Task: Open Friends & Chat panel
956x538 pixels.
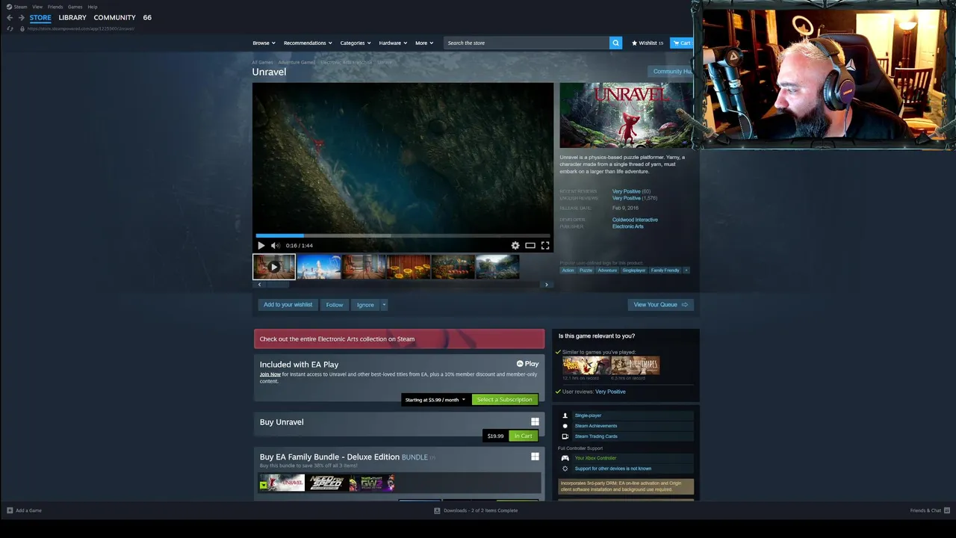Action: tap(928, 510)
